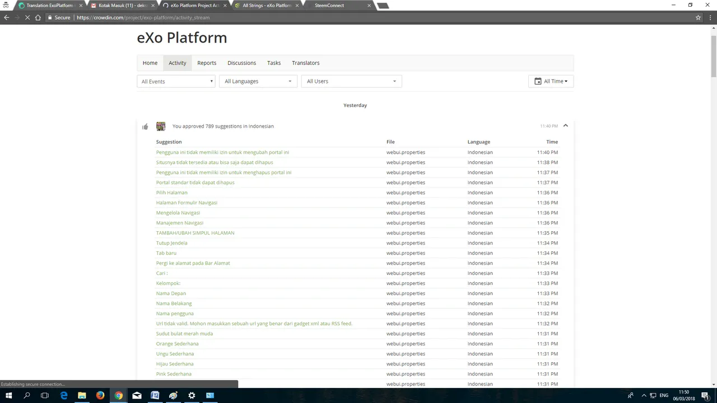Open 'Pergi ke alamat pada Bar Alamat' suggestion
The width and height of the screenshot is (717, 403).
pos(193,263)
